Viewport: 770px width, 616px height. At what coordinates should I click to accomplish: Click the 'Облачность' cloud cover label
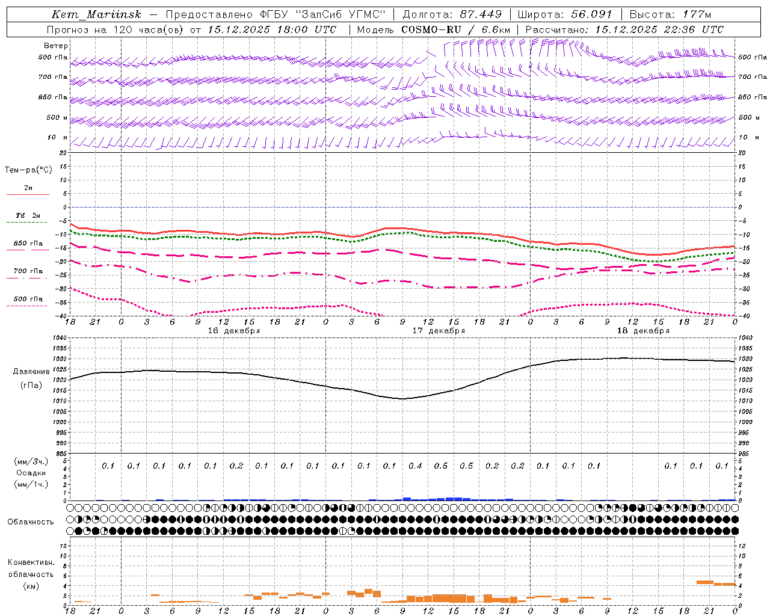31,522
